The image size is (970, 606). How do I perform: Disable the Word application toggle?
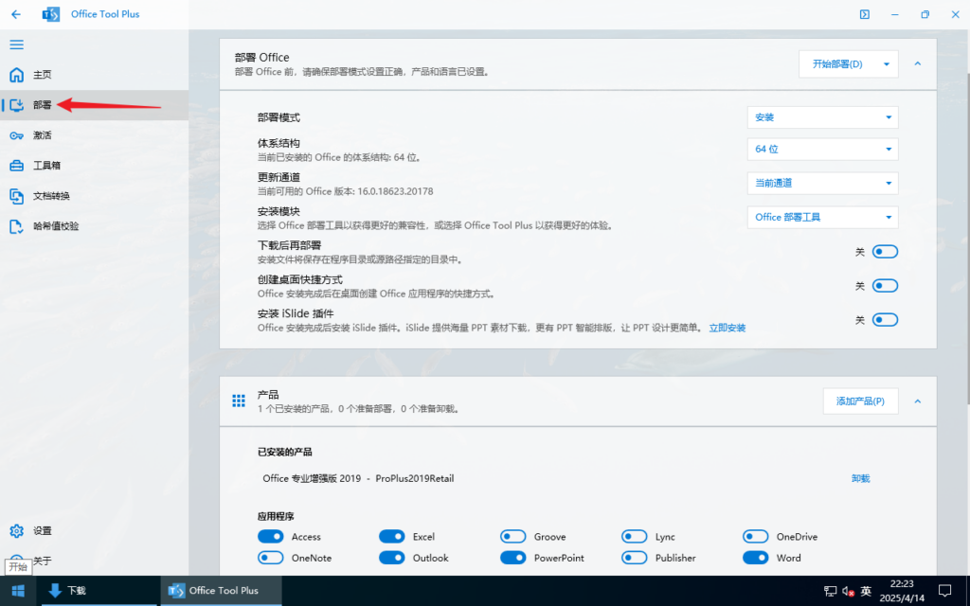(x=755, y=558)
